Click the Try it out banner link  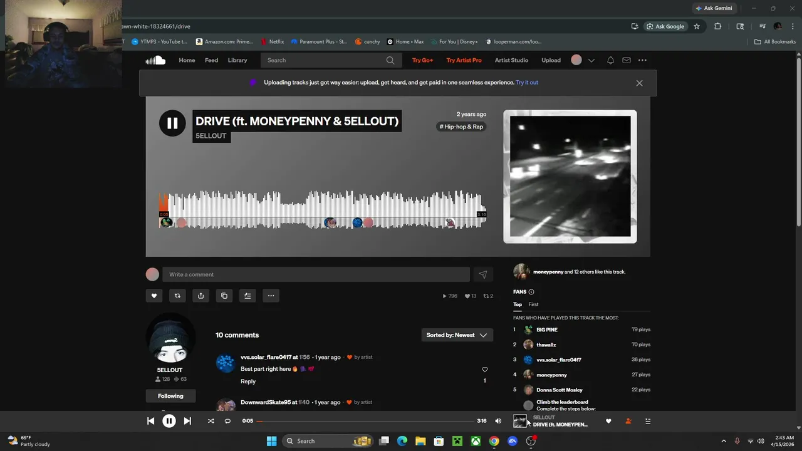(527, 82)
